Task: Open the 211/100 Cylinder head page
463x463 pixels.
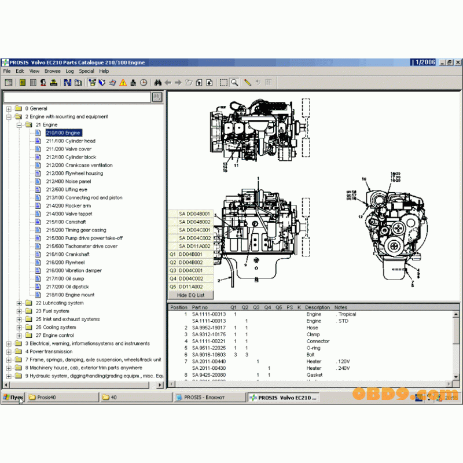Action: click(x=71, y=141)
